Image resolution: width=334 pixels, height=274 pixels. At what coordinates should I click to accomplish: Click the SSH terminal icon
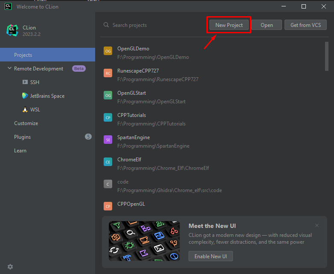[x=25, y=82]
